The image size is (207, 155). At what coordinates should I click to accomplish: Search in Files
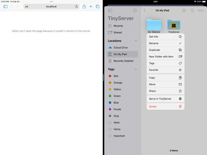192,10
